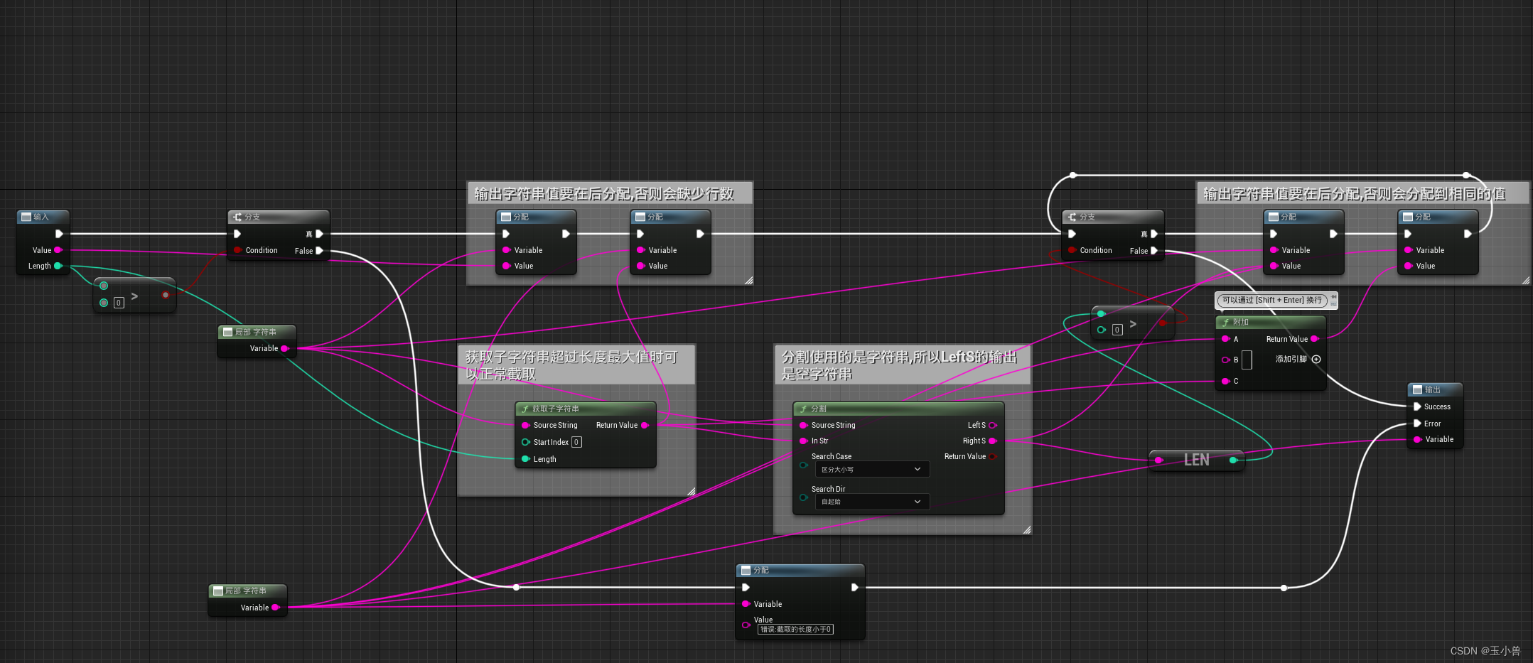Screen dimensions: 1533x663
Task: Click the 输出 output node header icon
Action: click(x=1417, y=389)
